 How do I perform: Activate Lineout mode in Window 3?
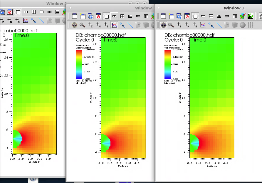point(203,25)
